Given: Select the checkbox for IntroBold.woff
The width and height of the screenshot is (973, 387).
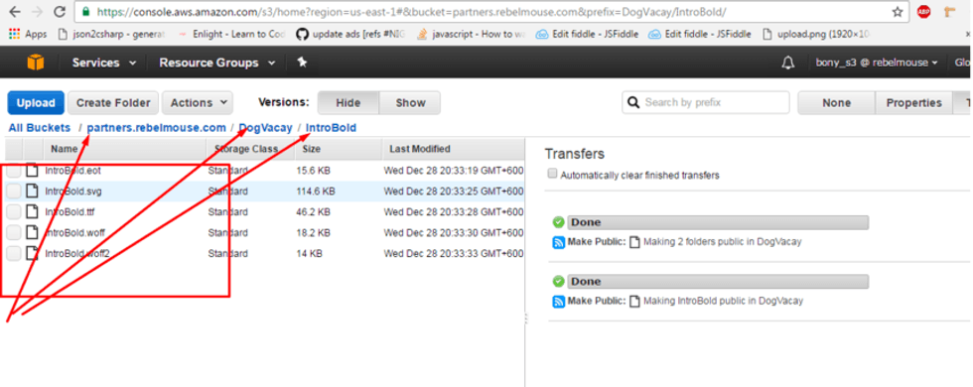Looking at the screenshot, I should (x=14, y=232).
